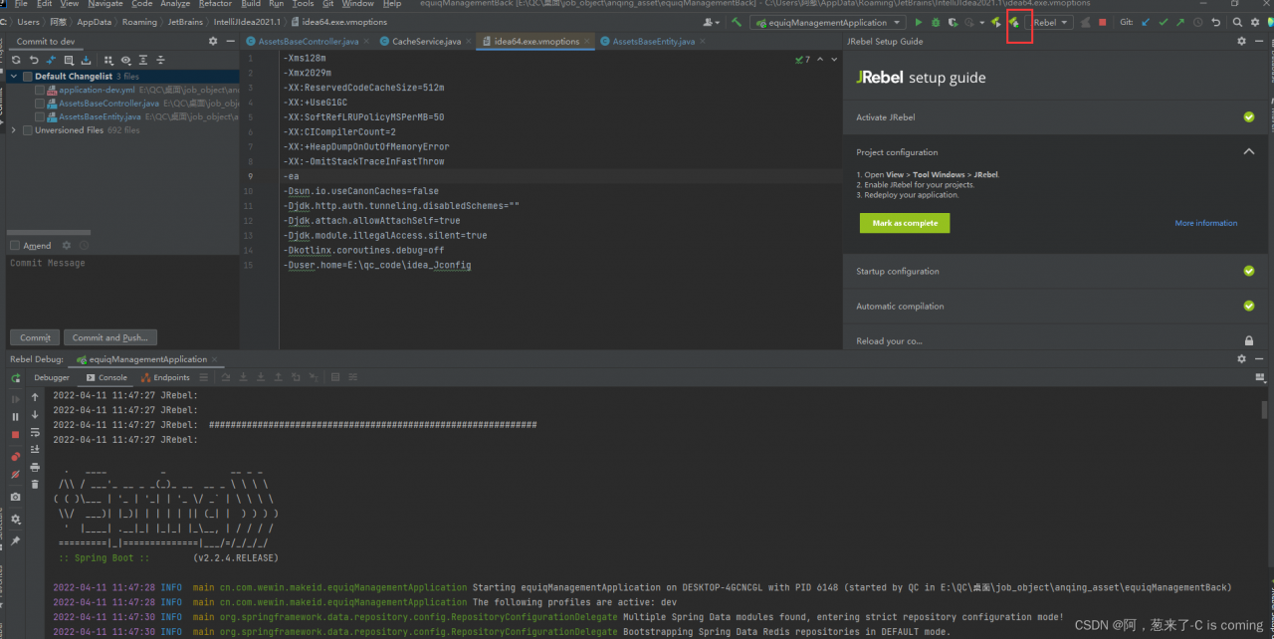This screenshot has width=1274, height=639.
Task: Open the More information link
Action: [1206, 223]
